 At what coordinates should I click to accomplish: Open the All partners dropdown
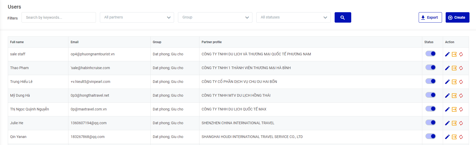tap(137, 17)
